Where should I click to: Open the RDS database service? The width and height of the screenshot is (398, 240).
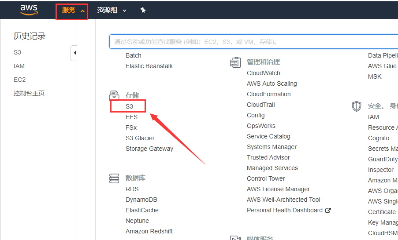132,189
